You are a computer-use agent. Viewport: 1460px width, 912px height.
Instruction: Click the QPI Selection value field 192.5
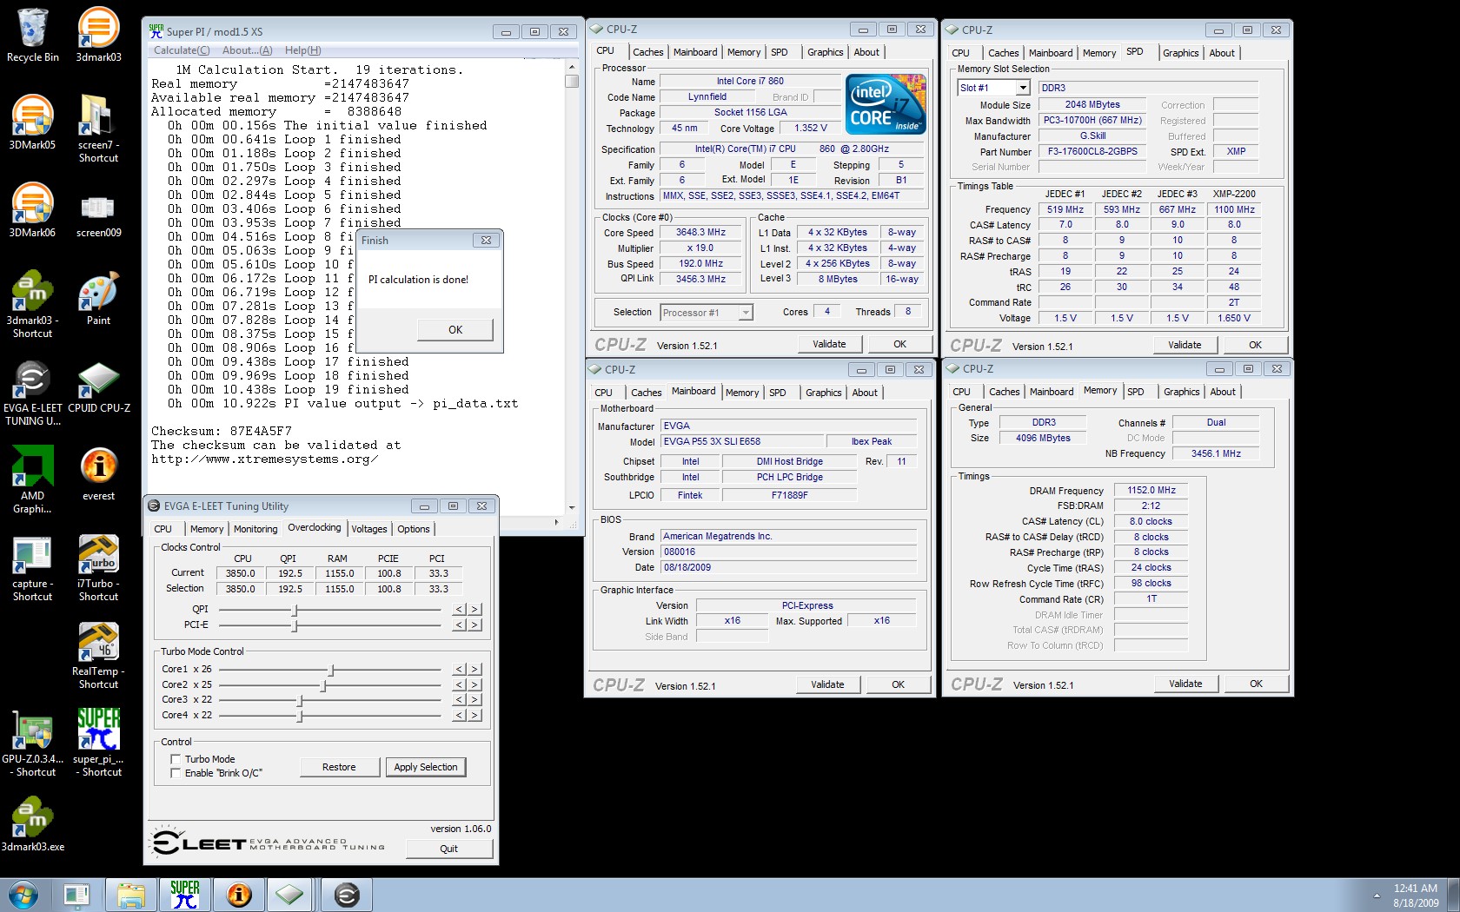pyautogui.click(x=289, y=589)
